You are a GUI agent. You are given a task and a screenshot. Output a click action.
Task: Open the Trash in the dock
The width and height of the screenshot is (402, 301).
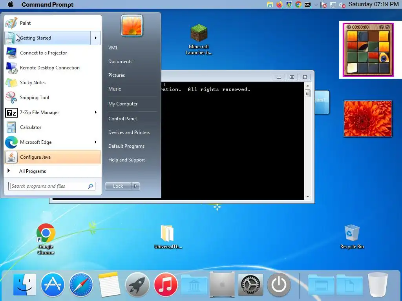click(377, 285)
